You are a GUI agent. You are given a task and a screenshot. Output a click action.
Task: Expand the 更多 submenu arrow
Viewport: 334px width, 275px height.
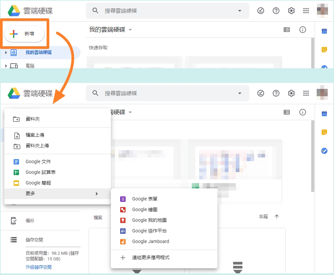pyautogui.click(x=97, y=194)
